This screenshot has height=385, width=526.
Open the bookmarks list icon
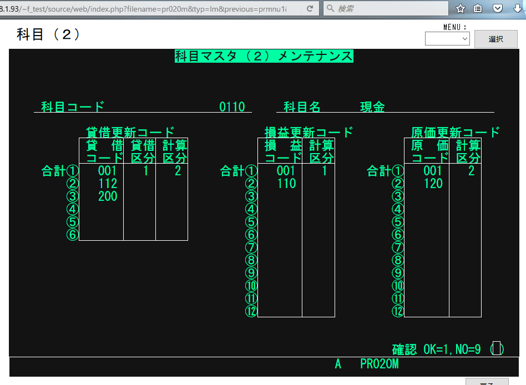coord(478,8)
